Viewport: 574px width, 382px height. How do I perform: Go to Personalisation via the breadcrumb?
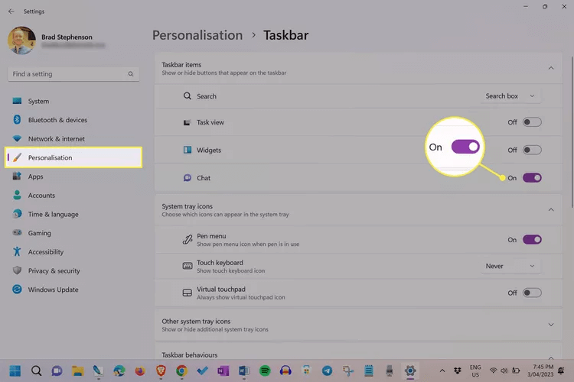click(197, 35)
